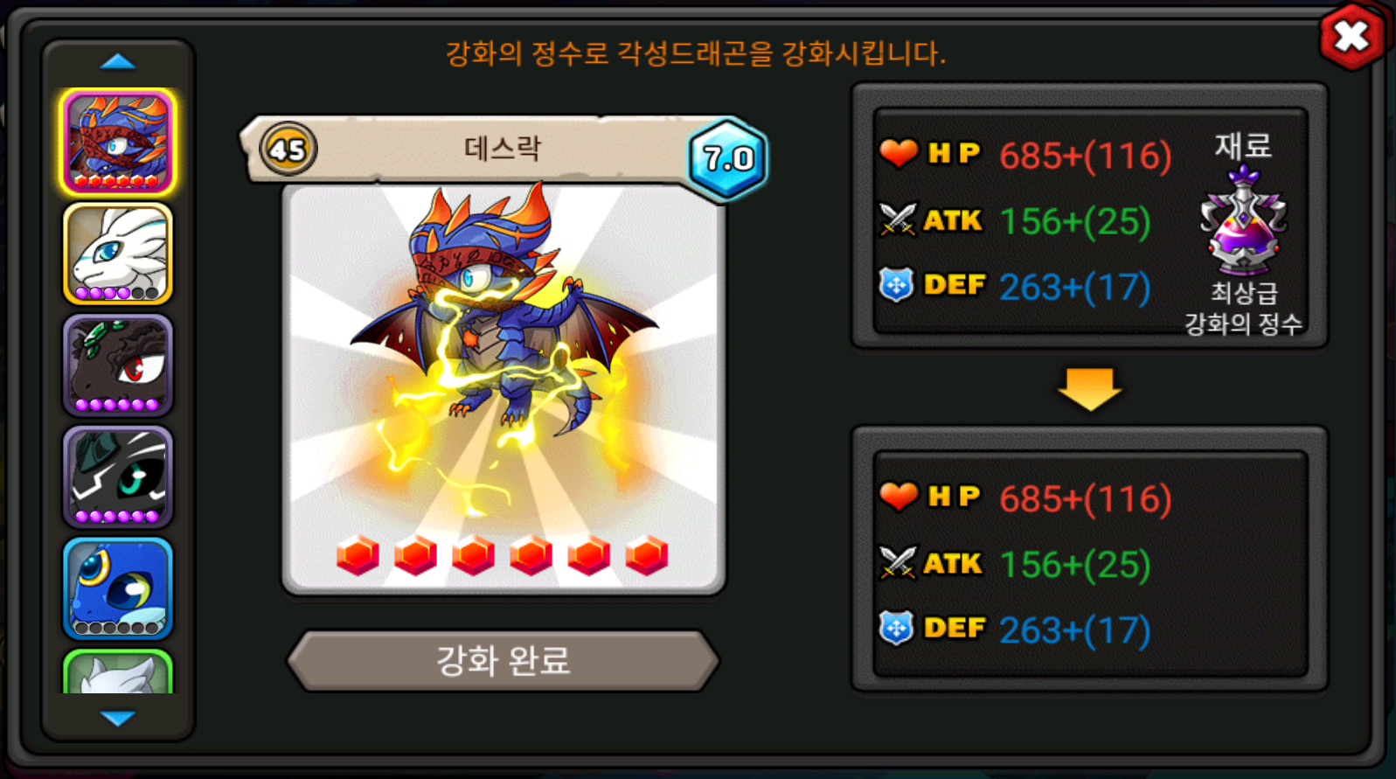Click the level 45 badge
This screenshot has width=1396, height=779.
click(x=288, y=150)
